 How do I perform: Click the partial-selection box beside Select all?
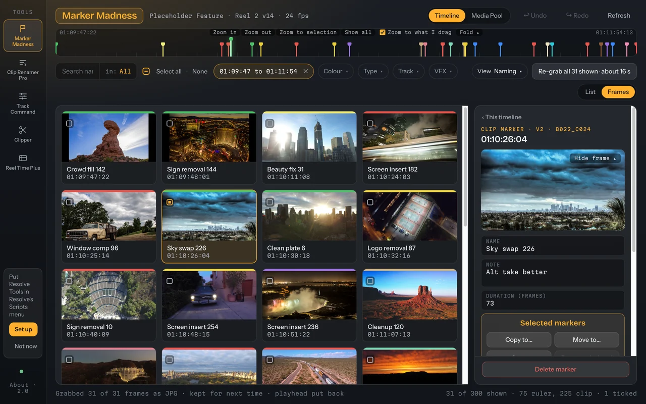[x=146, y=71]
